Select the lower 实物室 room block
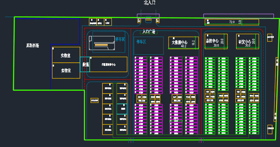The width and height of the screenshot is (280, 147). click(66, 71)
